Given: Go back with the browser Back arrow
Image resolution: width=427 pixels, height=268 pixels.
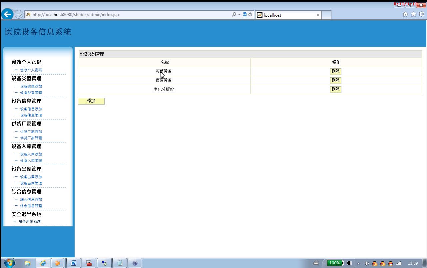Looking at the screenshot, I should click(x=7, y=14).
